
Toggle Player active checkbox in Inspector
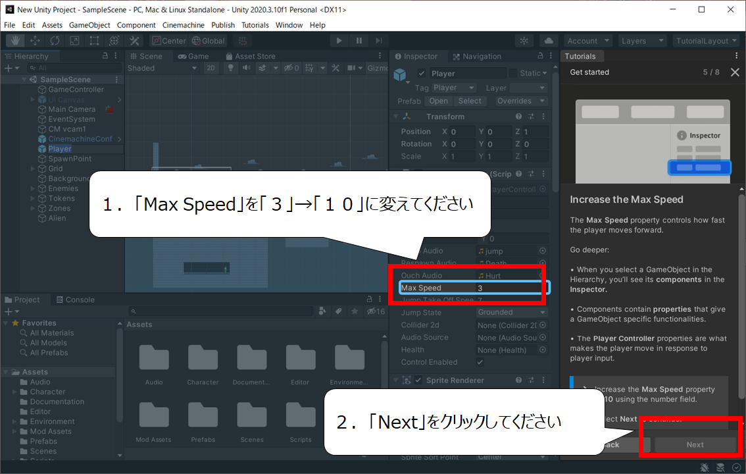pyautogui.click(x=421, y=73)
